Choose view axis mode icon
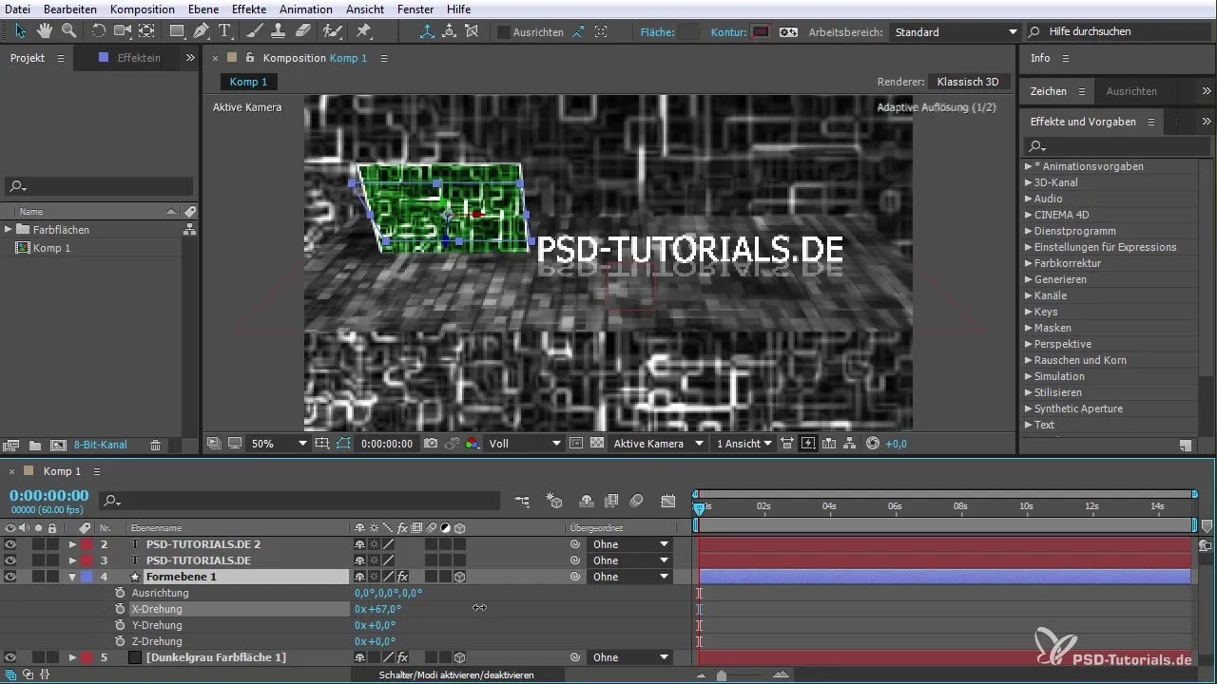This screenshot has height=684, width=1217. [x=473, y=31]
